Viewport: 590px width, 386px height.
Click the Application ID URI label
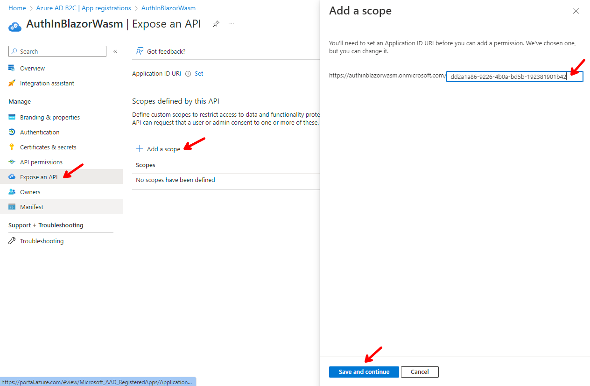point(156,73)
